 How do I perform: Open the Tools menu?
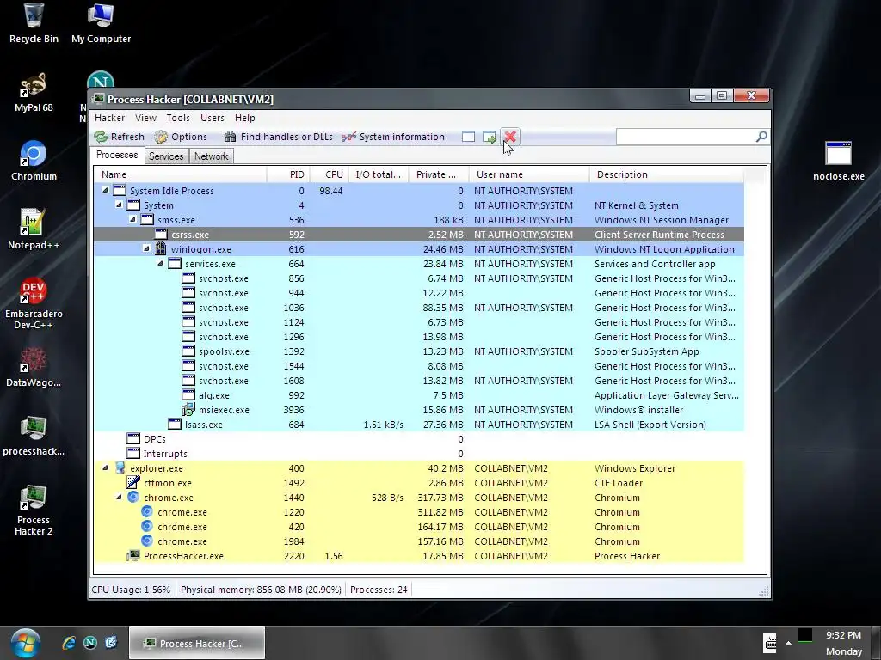pyautogui.click(x=178, y=118)
